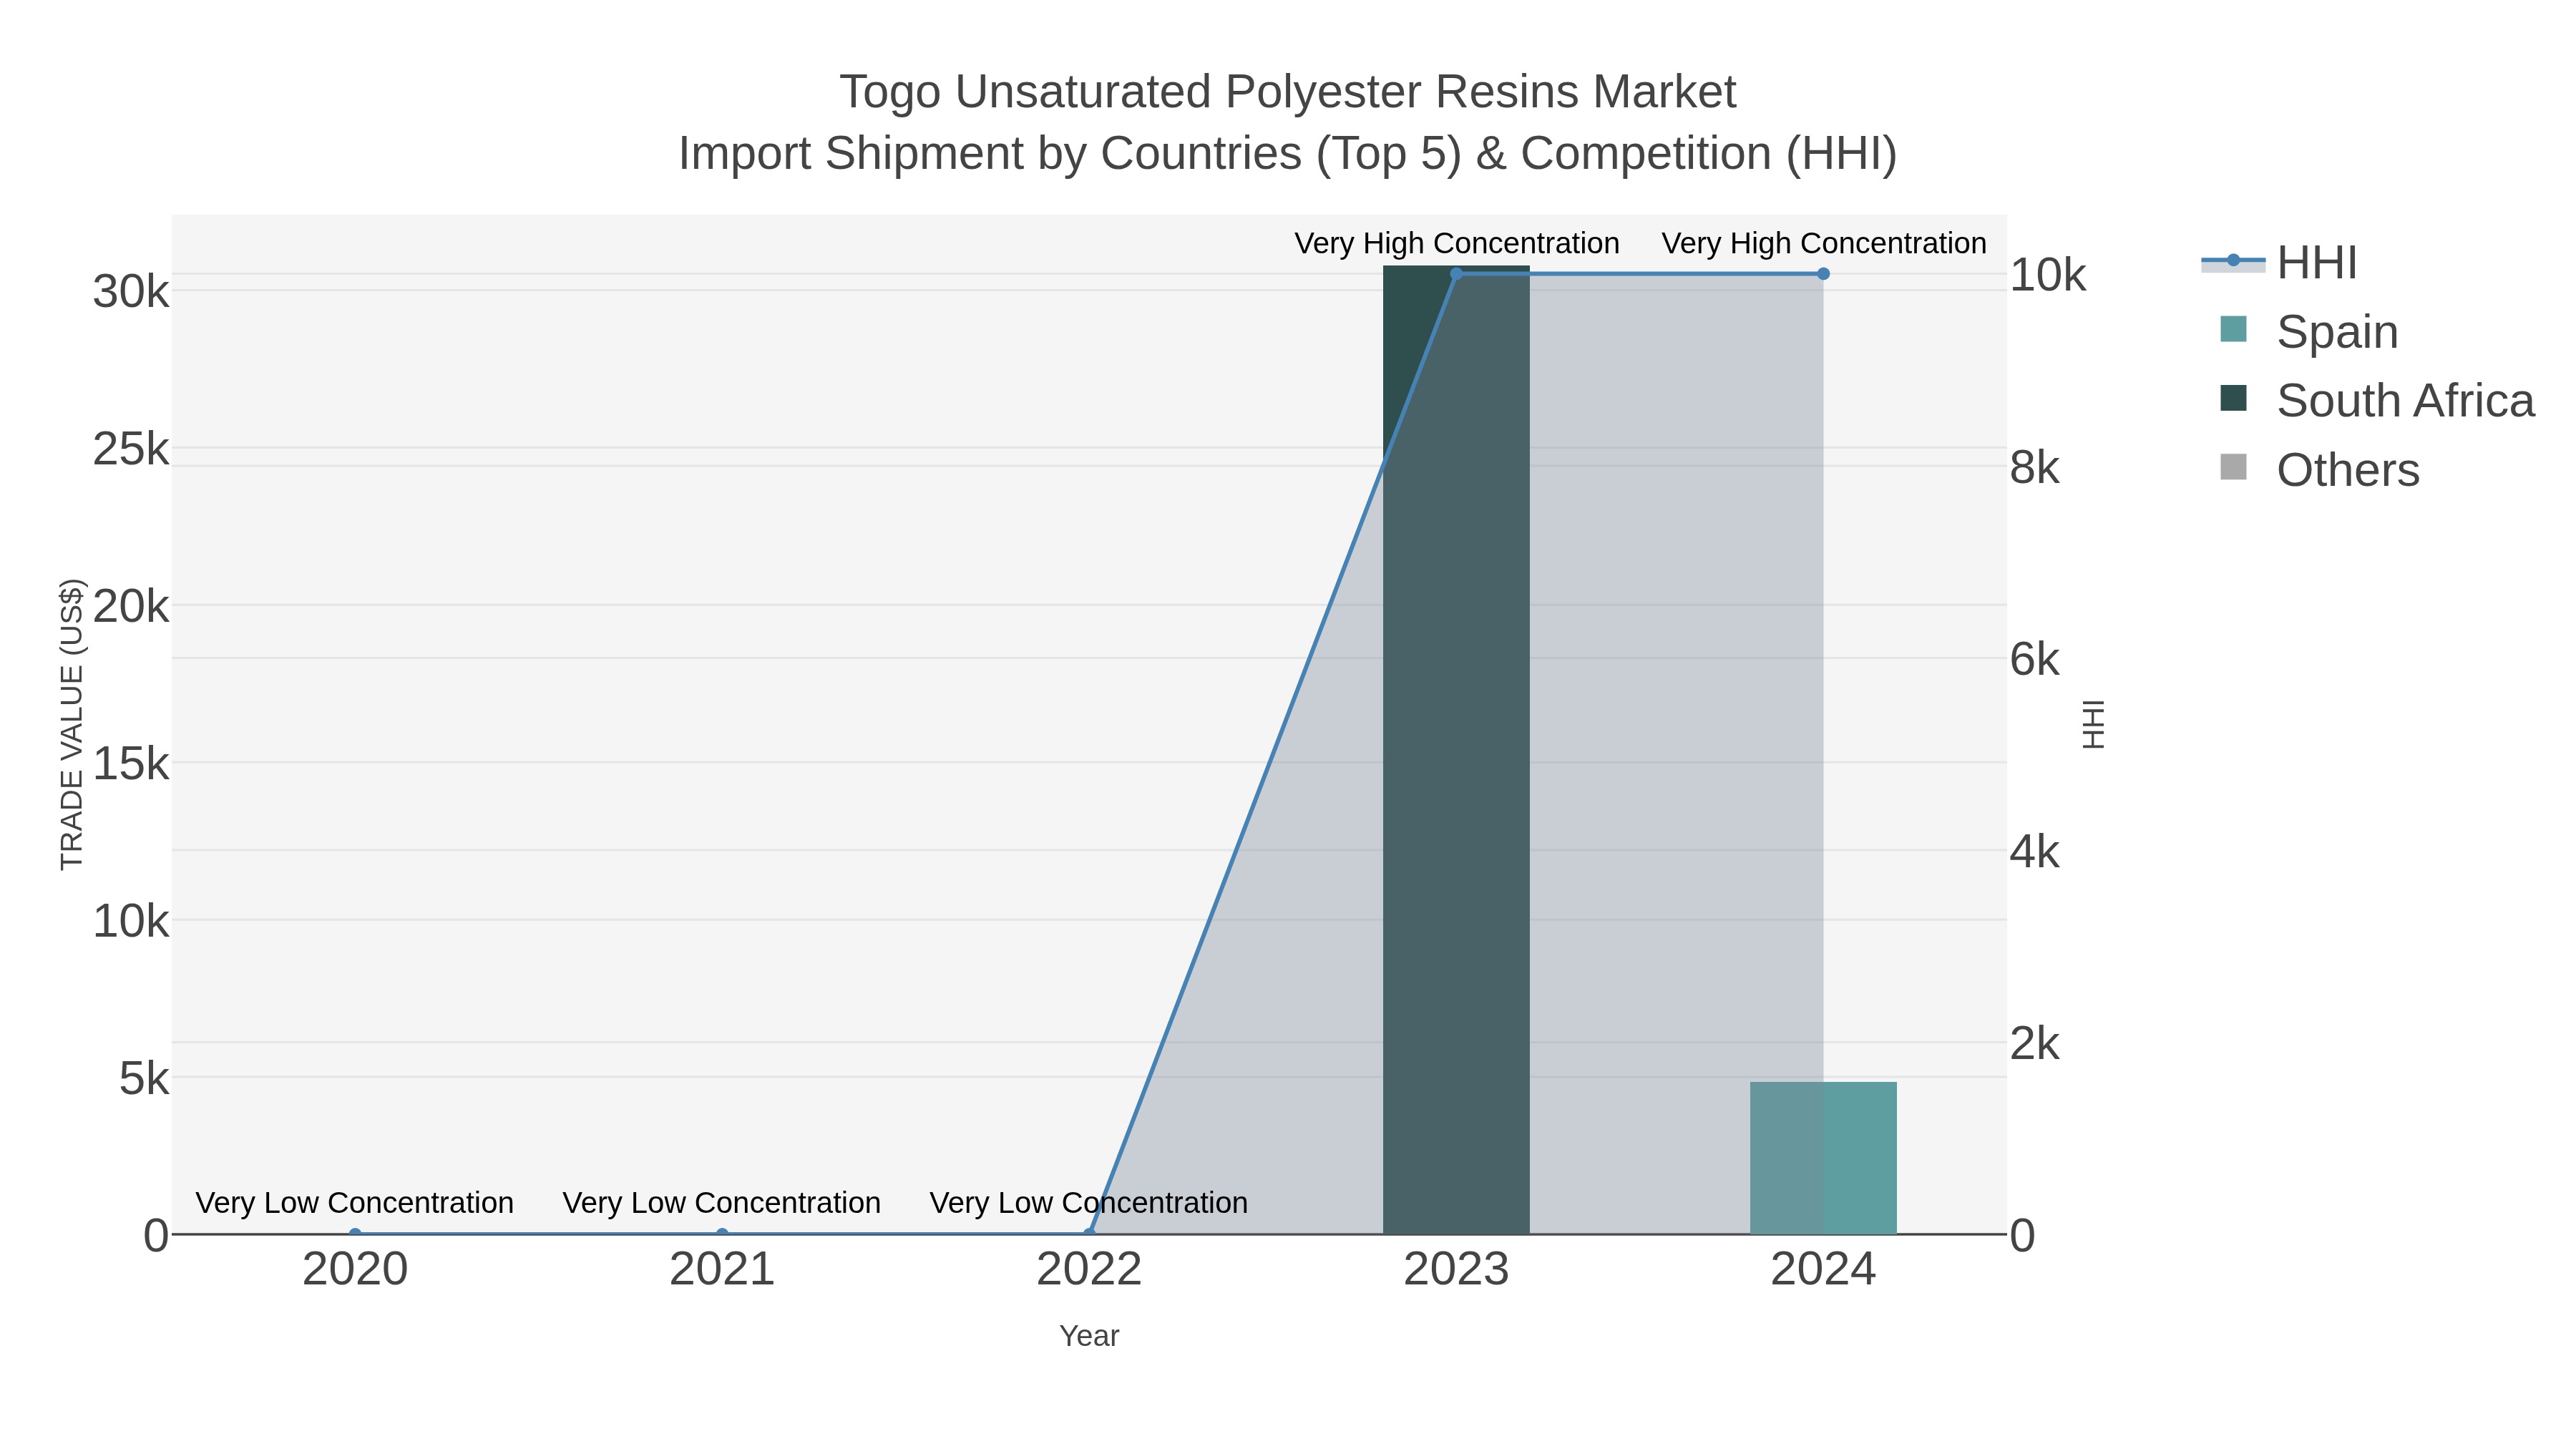The width and height of the screenshot is (2576, 1449).
Task: Click the chart title 'Togo Unsaturated Polyester Resins Market'
Action: tap(1288, 92)
